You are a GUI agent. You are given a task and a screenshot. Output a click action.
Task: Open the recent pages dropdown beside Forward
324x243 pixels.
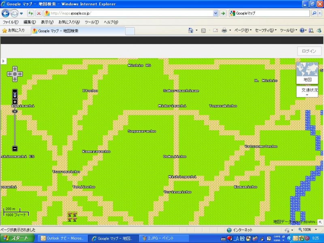[x=21, y=14]
